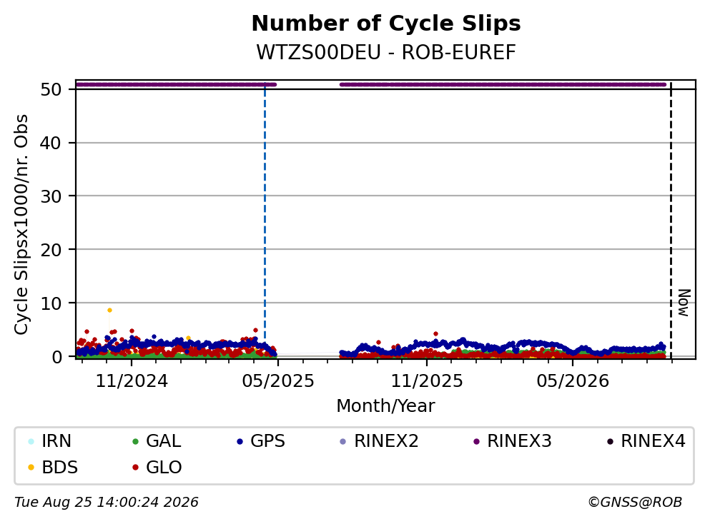
Task: Click the RINEX3 purple legend marker
Action: (x=476, y=441)
